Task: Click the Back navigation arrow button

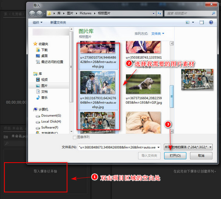Action: coord(32,14)
